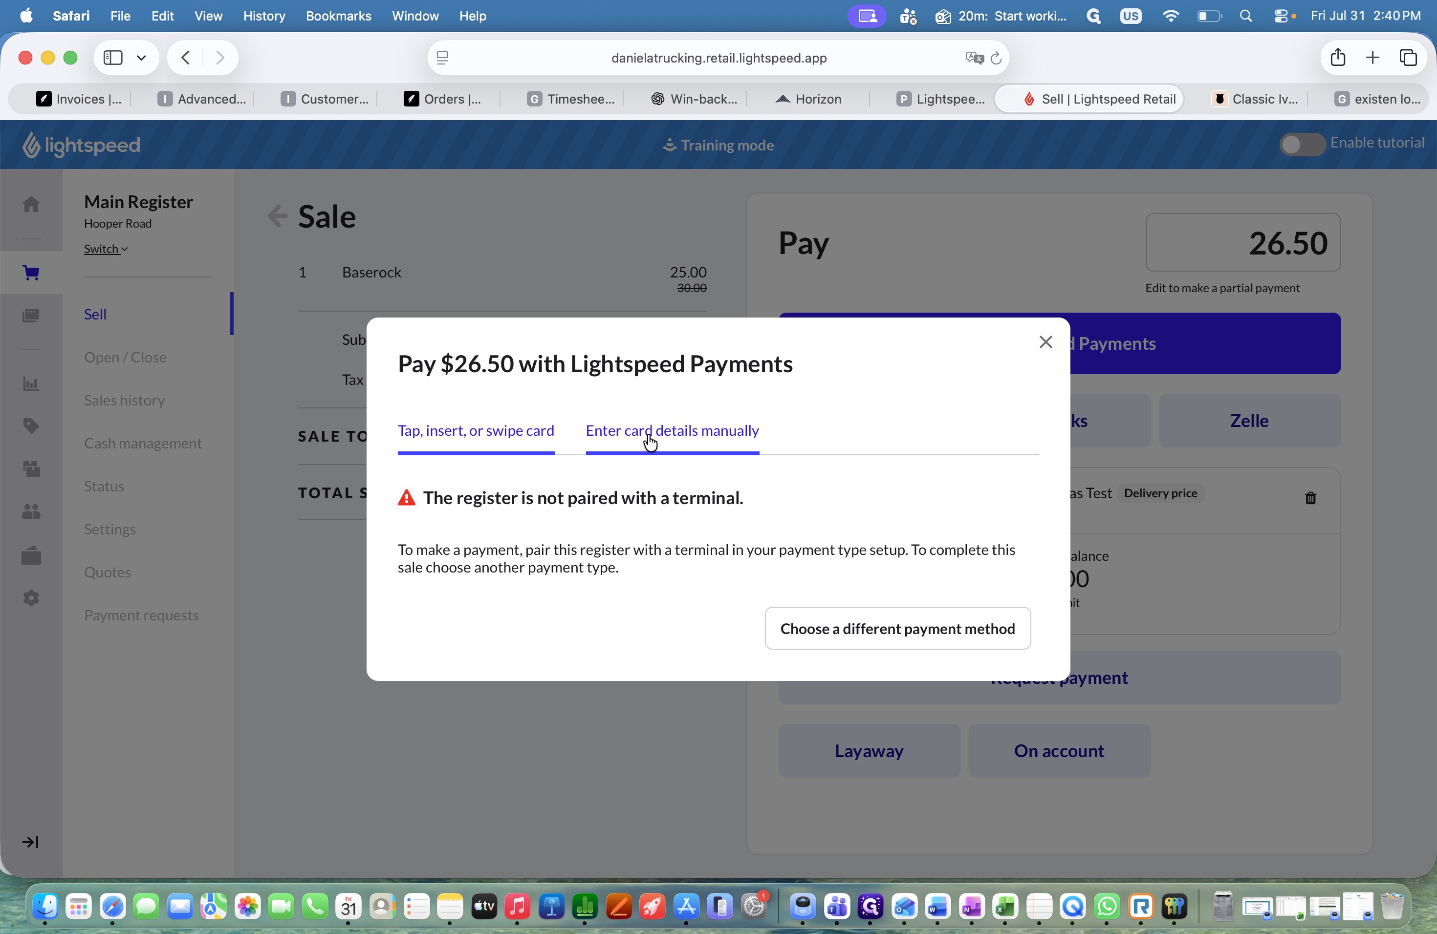Switch to the Win-back browser tab
The height and width of the screenshot is (934, 1437).
(695, 99)
